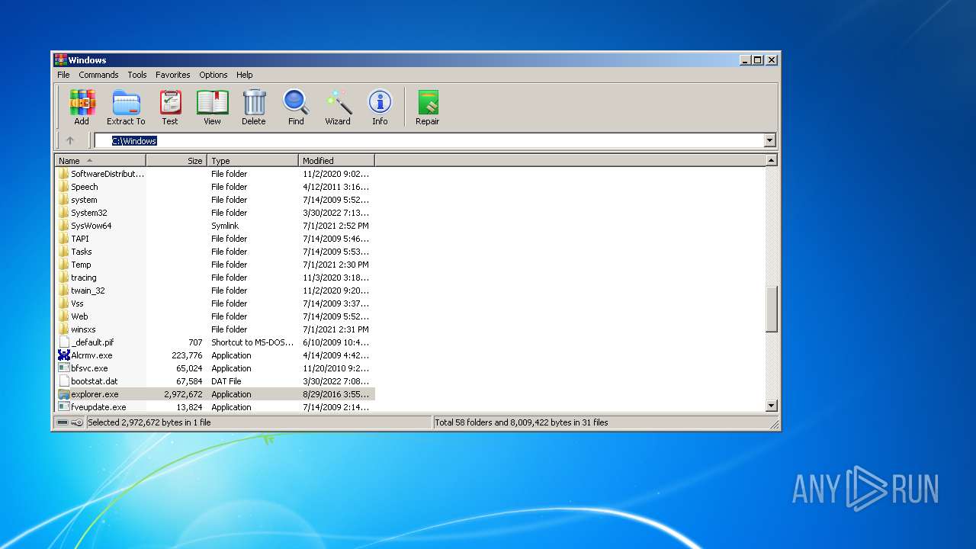
Task: Click explorer.exe size 2,972,672
Action: (183, 394)
